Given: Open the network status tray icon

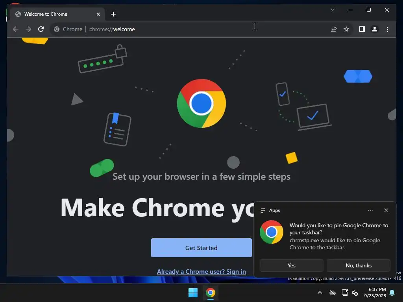Looking at the screenshot, I should pos(345,293).
